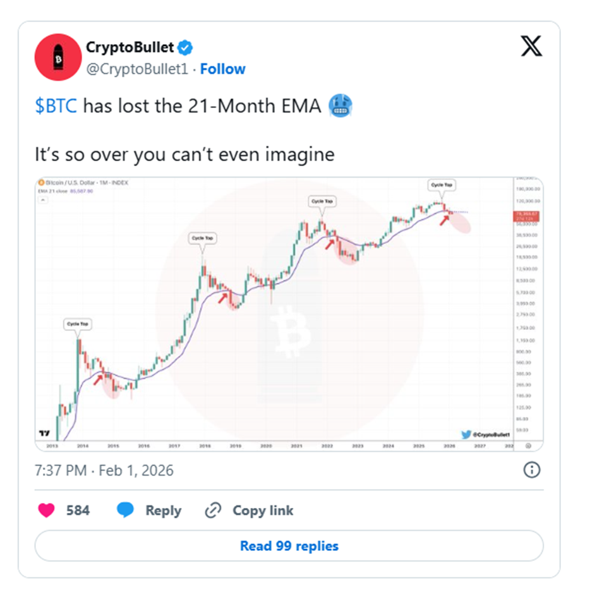This screenshot has height=597, width=609.
Task: Click the Bitcoin symbol icon in chart header
Action: pyautogui.click(x=41, y=183)
